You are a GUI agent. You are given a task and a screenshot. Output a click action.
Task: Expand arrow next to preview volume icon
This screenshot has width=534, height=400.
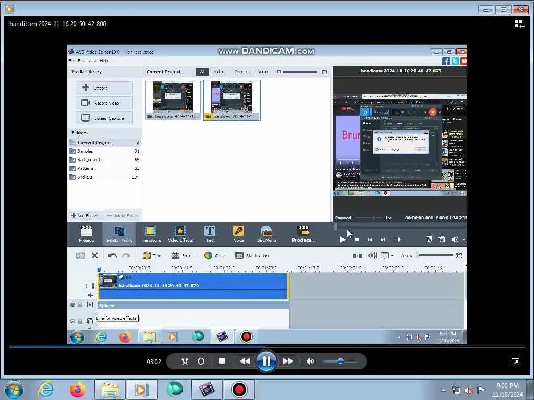point(464,240)
